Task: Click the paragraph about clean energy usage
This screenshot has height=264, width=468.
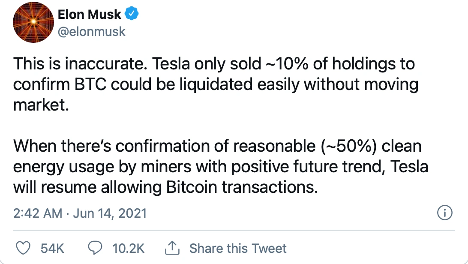Action: (x=221, y=166)
